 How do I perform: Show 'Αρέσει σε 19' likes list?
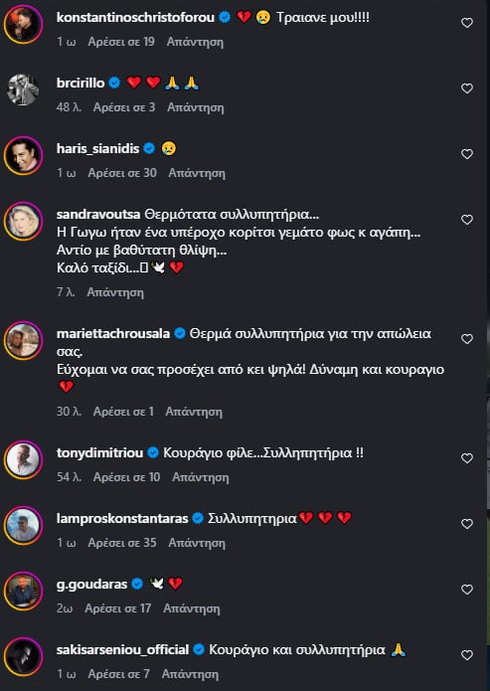(x=121, y=42)
